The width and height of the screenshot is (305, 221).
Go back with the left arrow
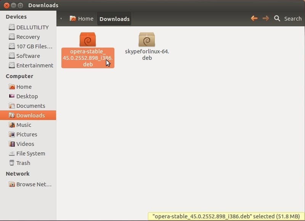tap(254, 18)
